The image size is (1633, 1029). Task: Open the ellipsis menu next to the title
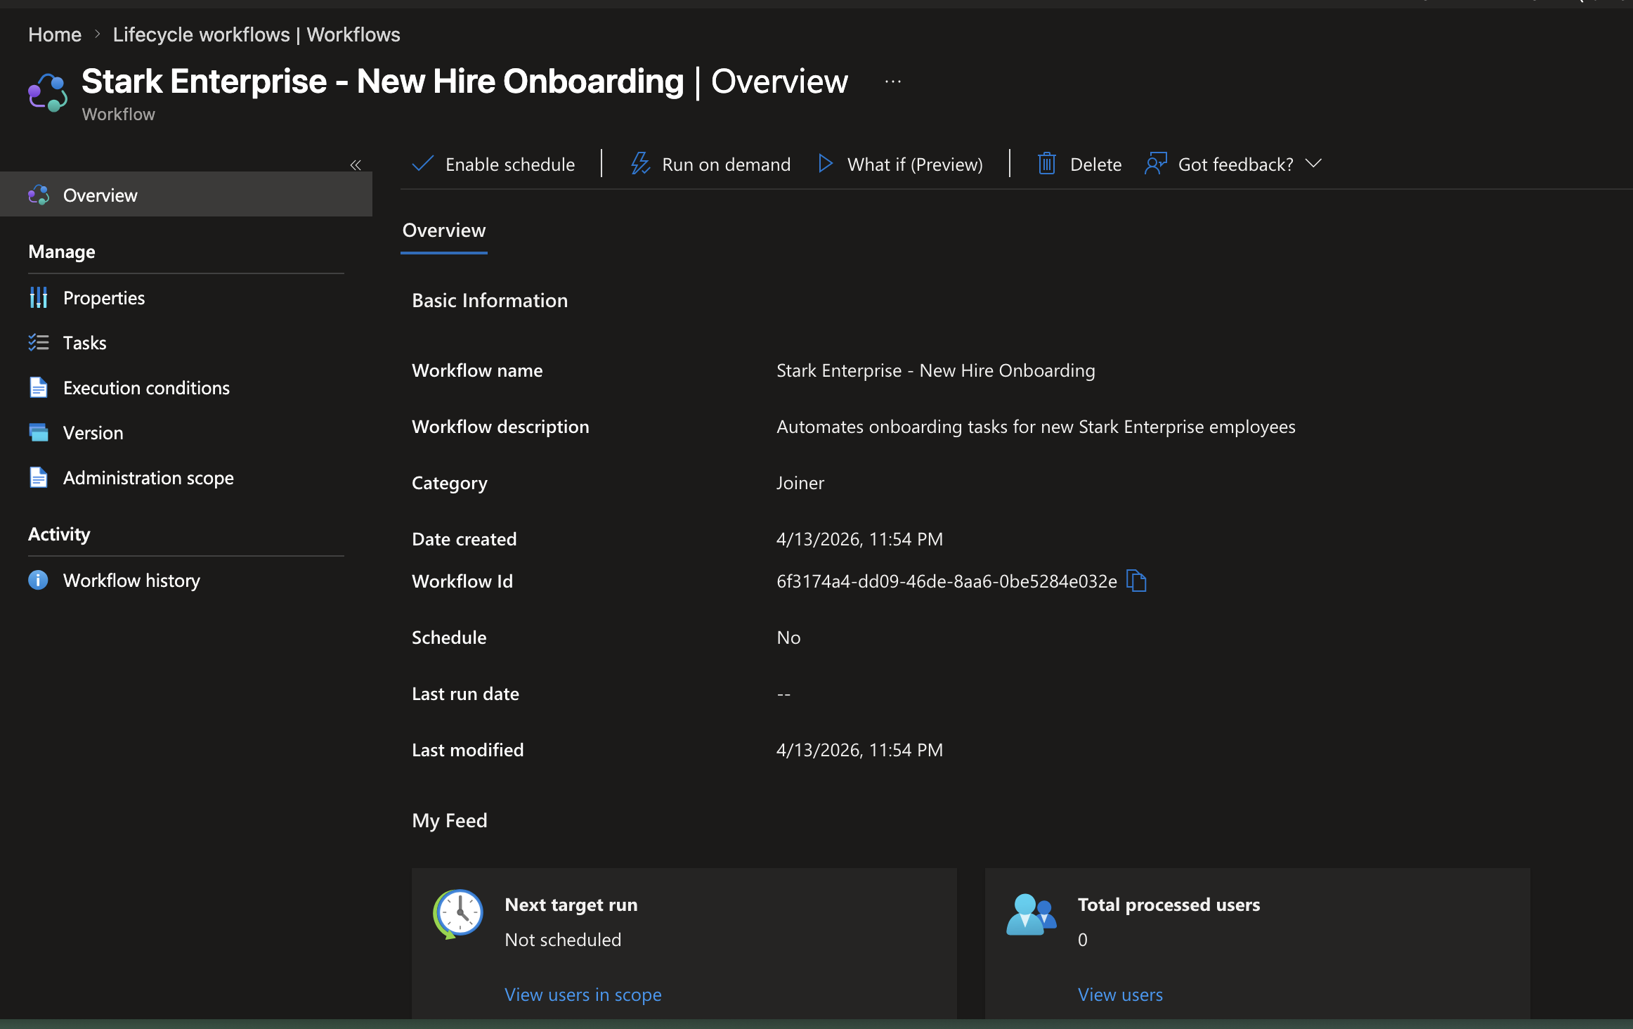coord(893,82)
